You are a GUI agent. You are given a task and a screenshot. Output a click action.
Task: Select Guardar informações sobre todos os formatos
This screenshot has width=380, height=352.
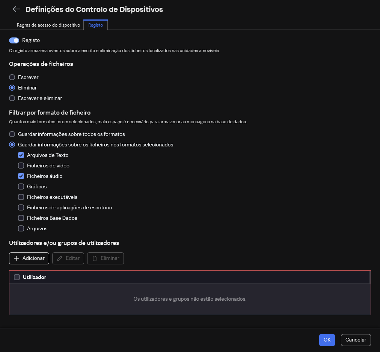coord(12,134)
